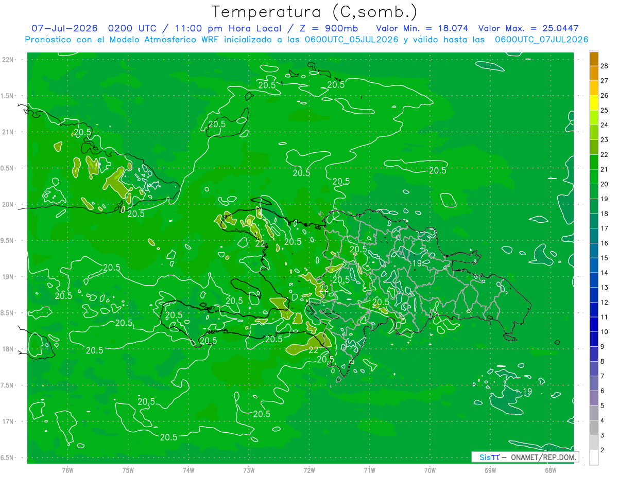Click the "74W" longitude axis label
Image resolution: width=618 pixels, height=477 pixels.
188,470
